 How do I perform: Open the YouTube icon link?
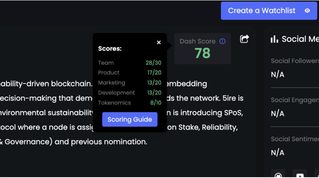300,174
